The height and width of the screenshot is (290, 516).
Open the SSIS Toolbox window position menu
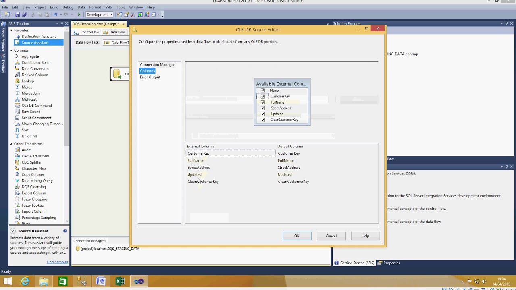click(x=57, y=24)
